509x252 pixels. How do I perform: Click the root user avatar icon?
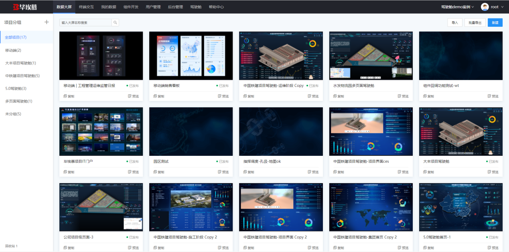(x=485, y=7)
